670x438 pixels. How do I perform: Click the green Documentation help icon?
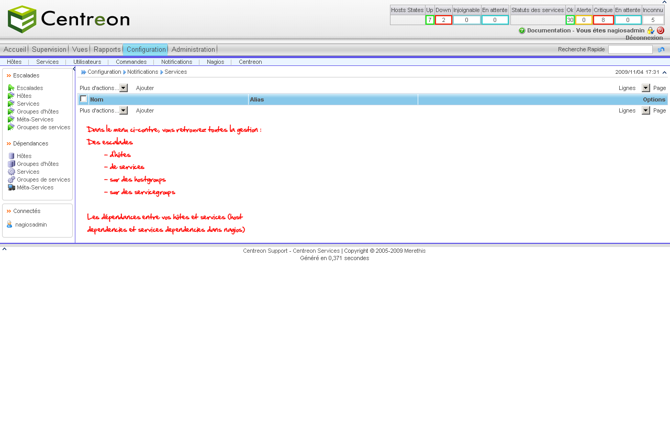[x=522, y=31]
